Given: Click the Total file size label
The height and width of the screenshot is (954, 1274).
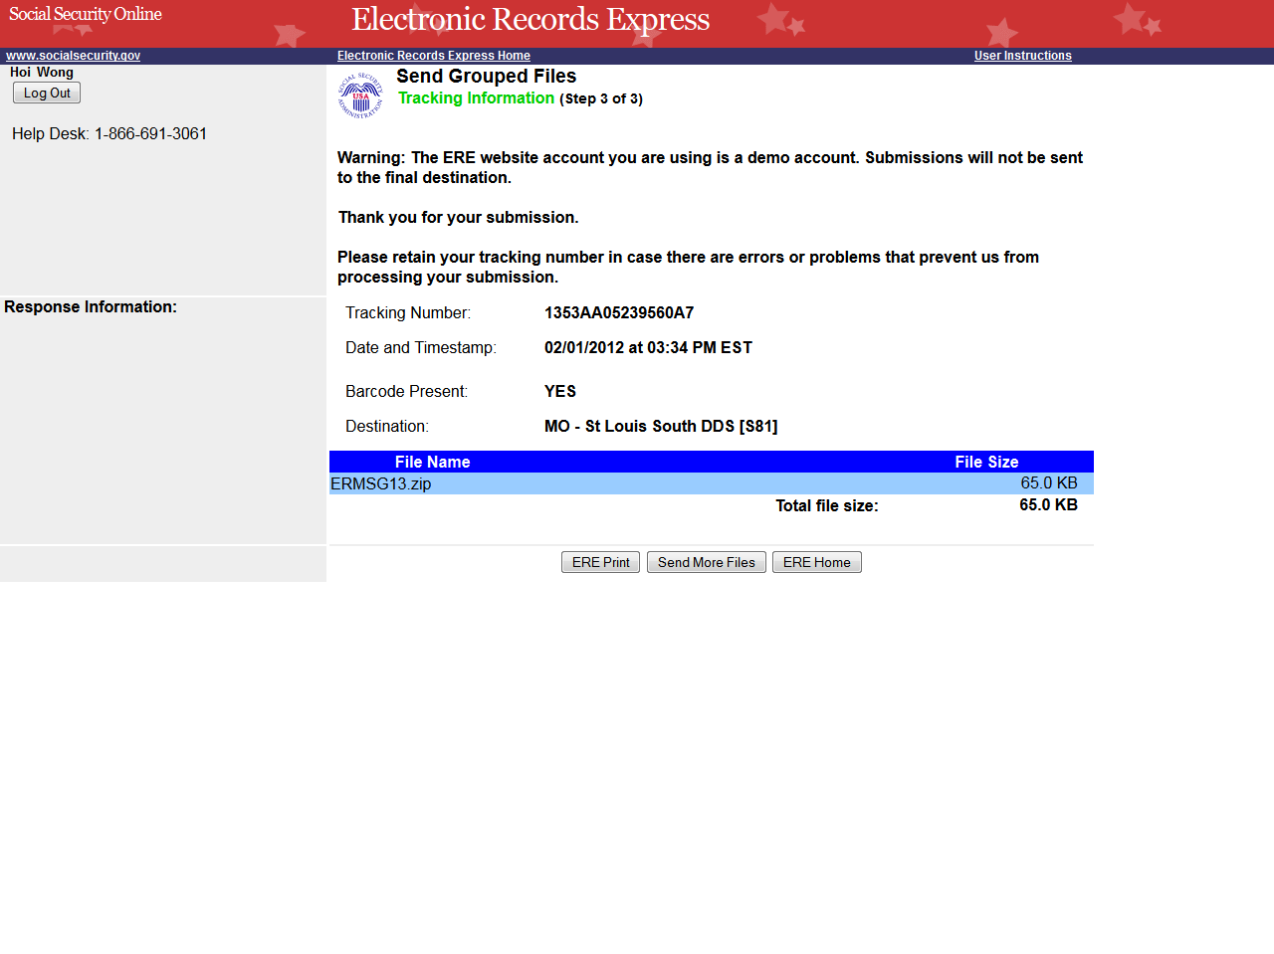Looking at the screenshot, I should tap(827, 505).
